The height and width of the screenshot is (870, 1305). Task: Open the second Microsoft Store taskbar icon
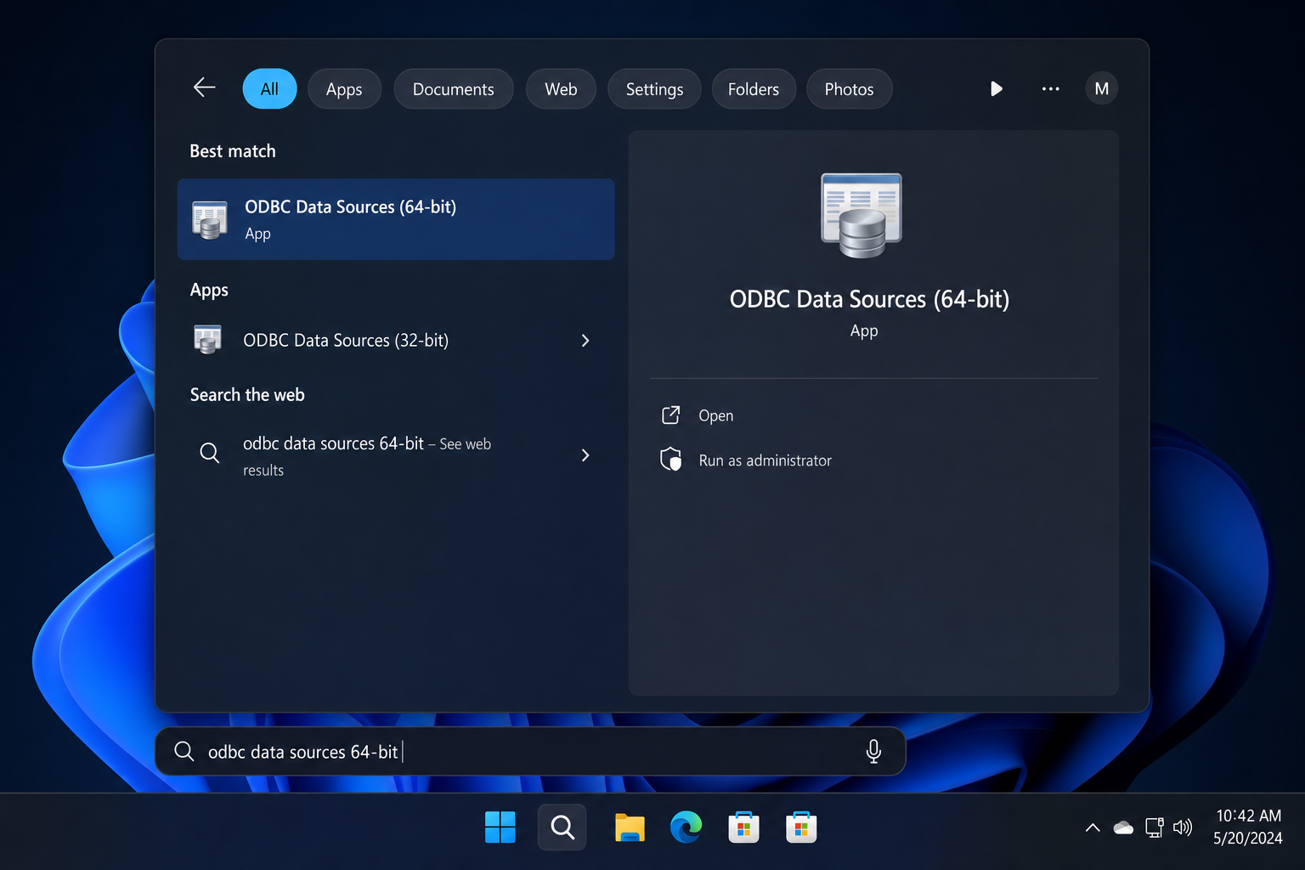(x=801, y=828)
